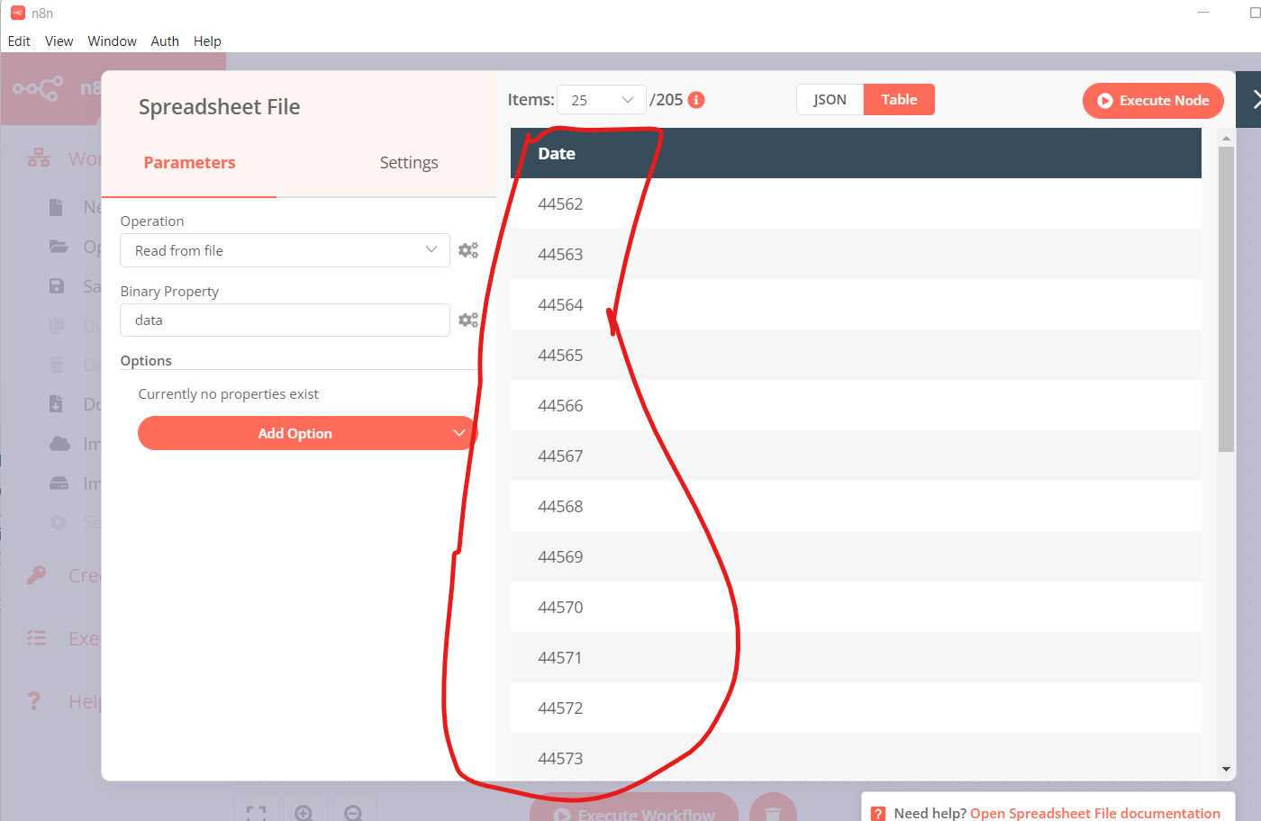Open Workflows section icon in sidebar

pyautogui.click(x=39, y=158)
